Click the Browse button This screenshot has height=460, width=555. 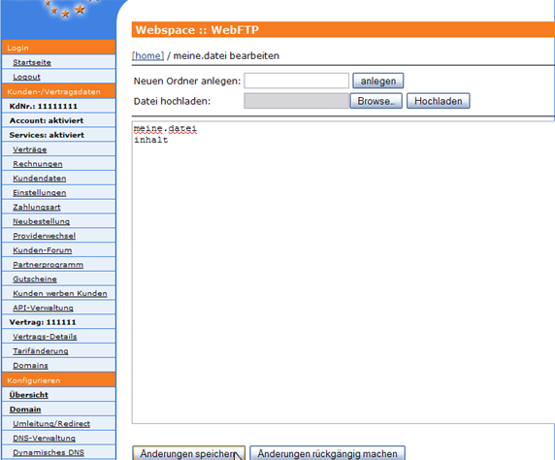pyautogui.click(x=375, y=101)
